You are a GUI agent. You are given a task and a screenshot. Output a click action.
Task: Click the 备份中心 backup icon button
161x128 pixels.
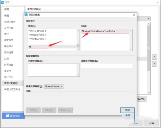(x=13, y=116)
